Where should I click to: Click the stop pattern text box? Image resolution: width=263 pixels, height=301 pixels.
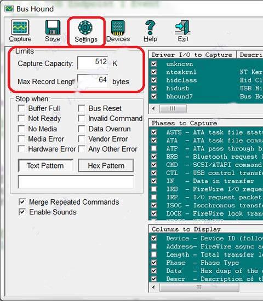click(76, 182)
